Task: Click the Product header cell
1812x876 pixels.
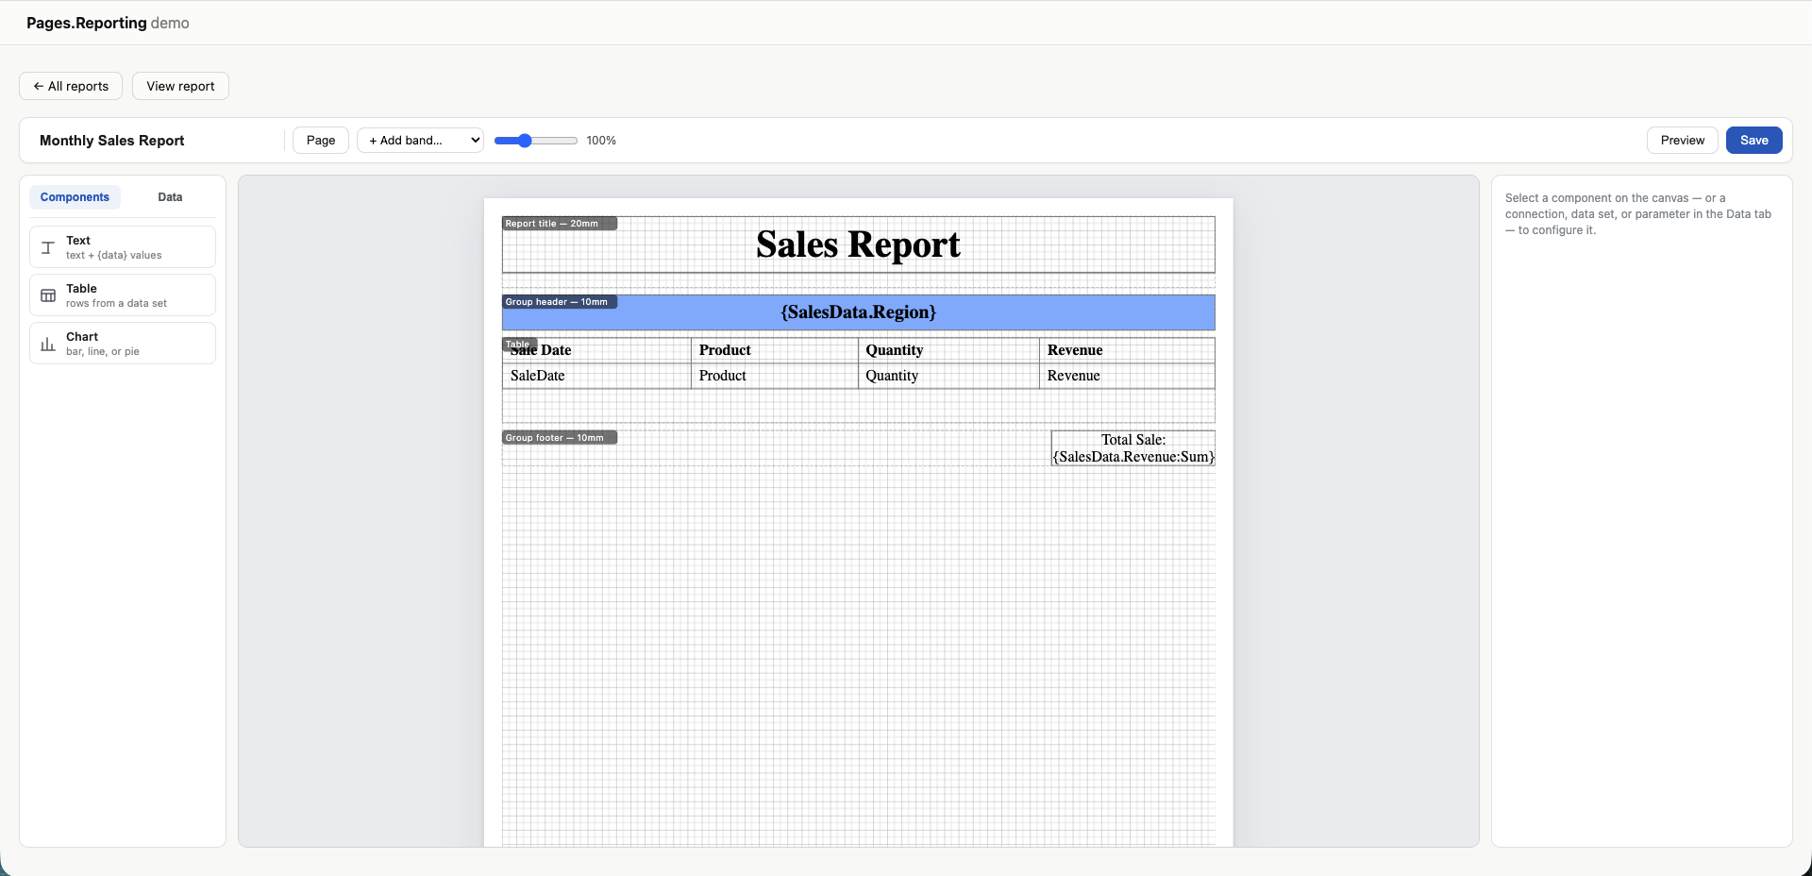Action: click(774, 350)
